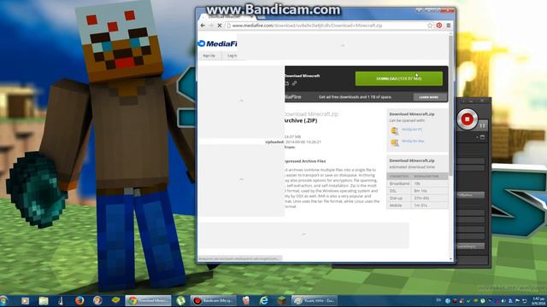Switch to the Bandicam taskbar button
547x307 pixels.
pos(214,300)
